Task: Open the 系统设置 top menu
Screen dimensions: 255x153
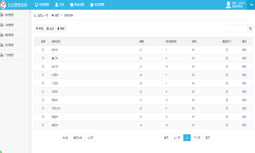Action: pyautogui.click(x=77, y=5)
